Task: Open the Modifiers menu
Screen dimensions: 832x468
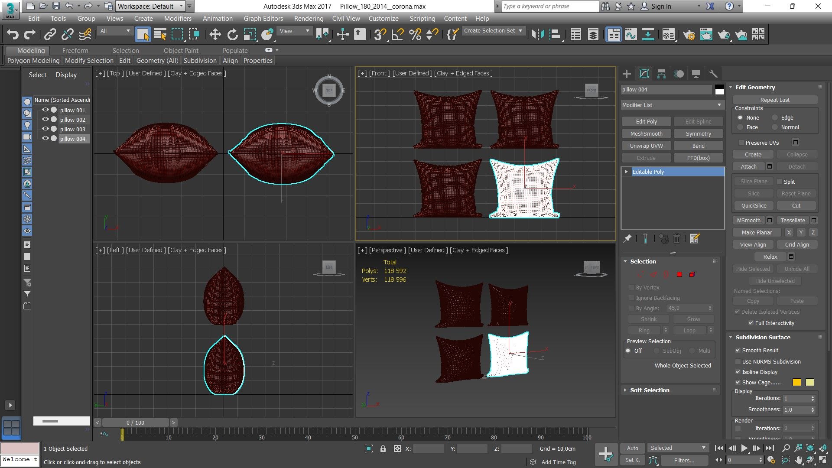Action: click(178, 18)
